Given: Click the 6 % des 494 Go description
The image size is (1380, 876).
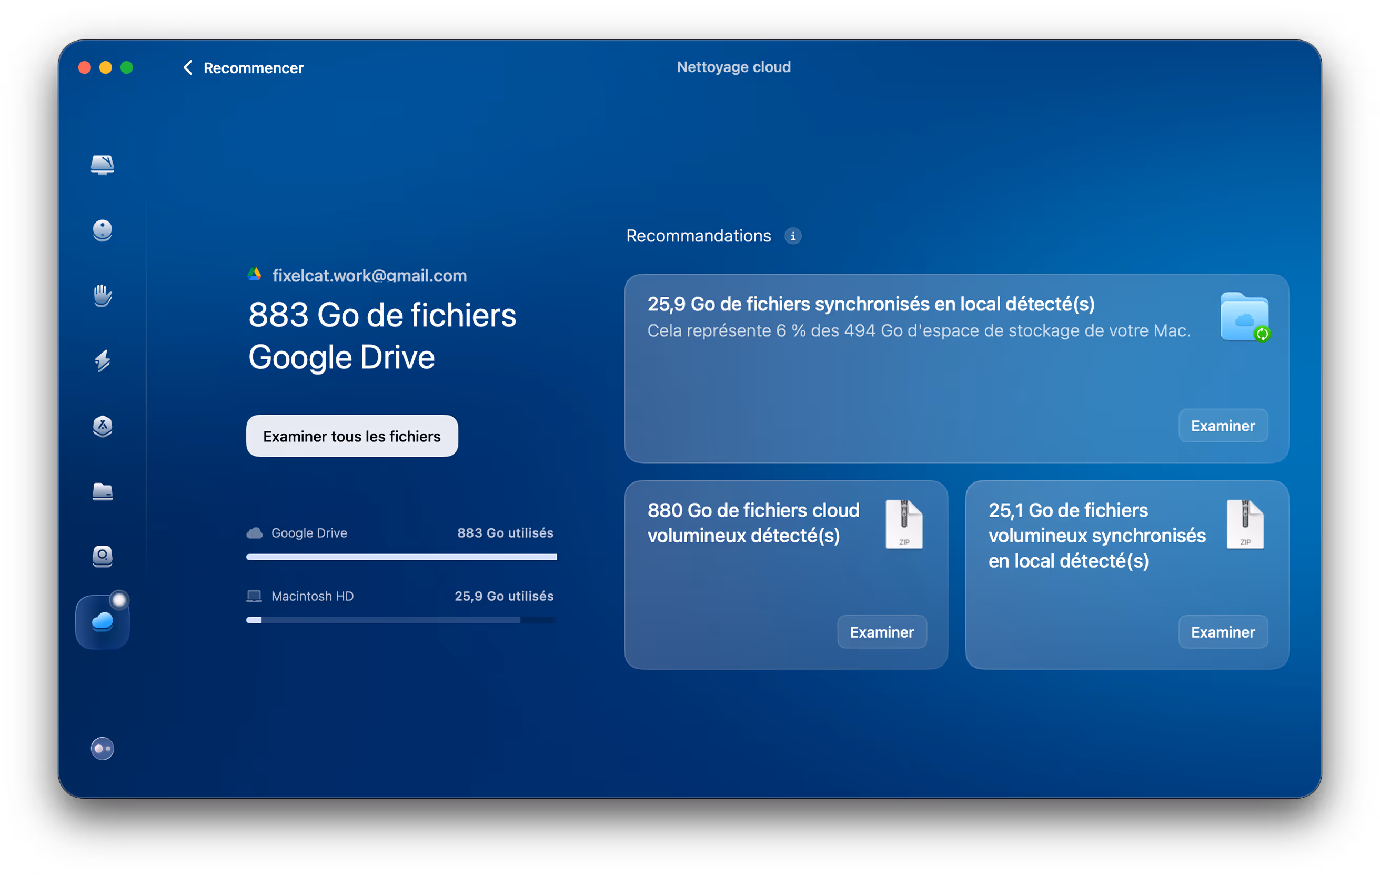Looking at the screenshot, I should [x=919, y=330].
